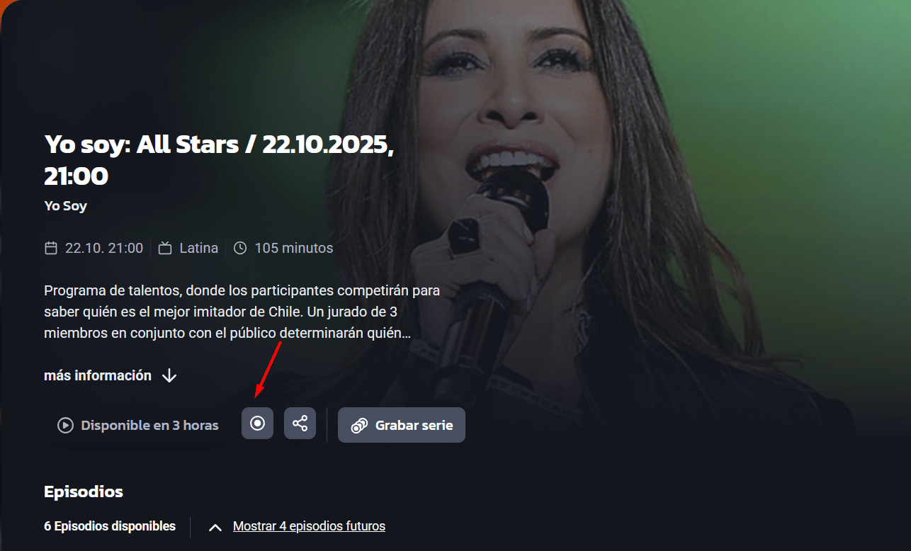The image size is (911, 551).
Task: Click the record episode circle icon
Action: click(x=257, y=424)
